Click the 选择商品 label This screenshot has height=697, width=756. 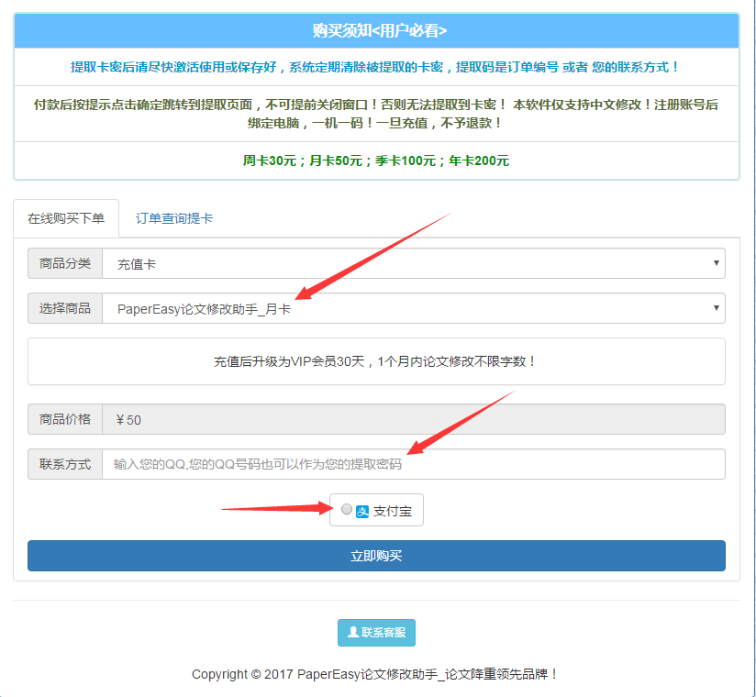(65, 308)
